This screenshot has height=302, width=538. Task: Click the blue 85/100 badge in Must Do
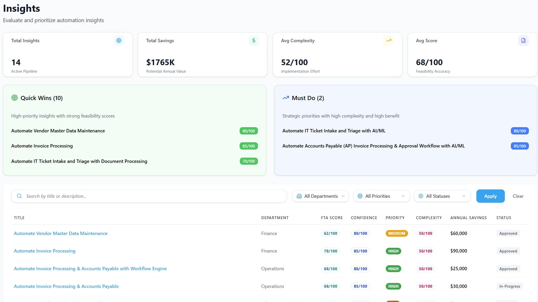519,146
